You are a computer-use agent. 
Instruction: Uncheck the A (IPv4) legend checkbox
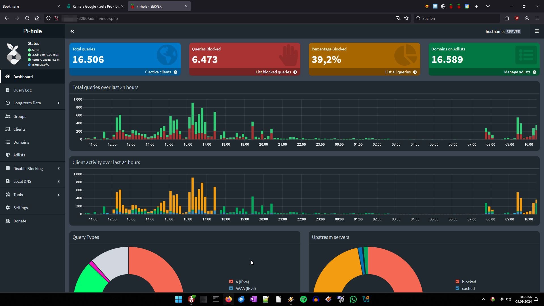coord(231,282)
